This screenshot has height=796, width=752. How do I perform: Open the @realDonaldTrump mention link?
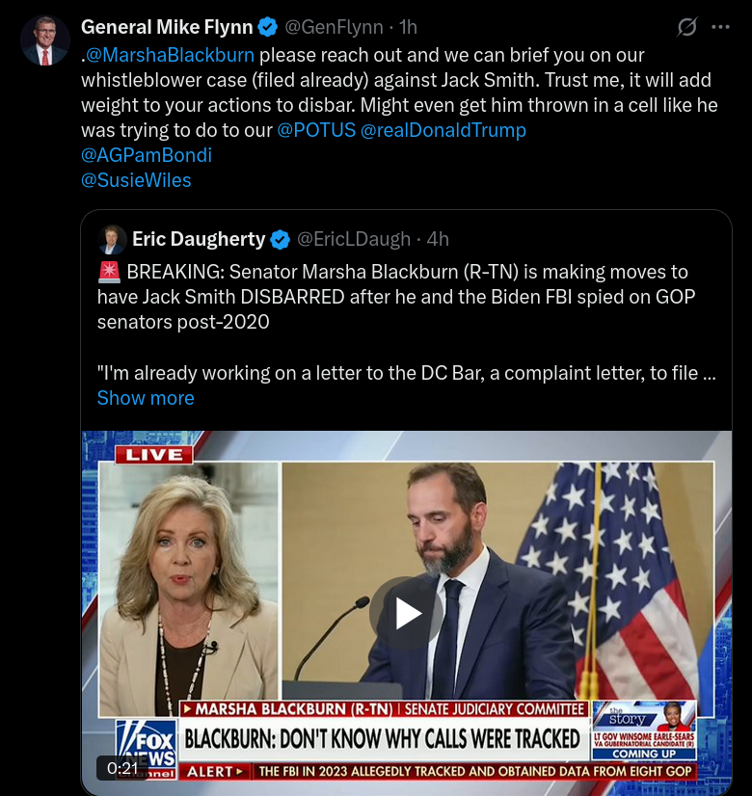(443, 130)
